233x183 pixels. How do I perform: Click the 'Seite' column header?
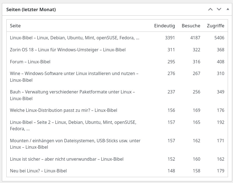15,26
